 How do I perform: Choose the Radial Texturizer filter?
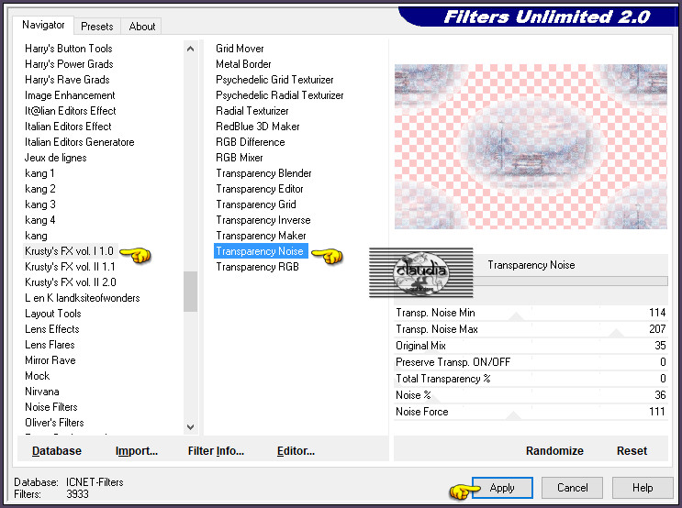tap(252, 111)
